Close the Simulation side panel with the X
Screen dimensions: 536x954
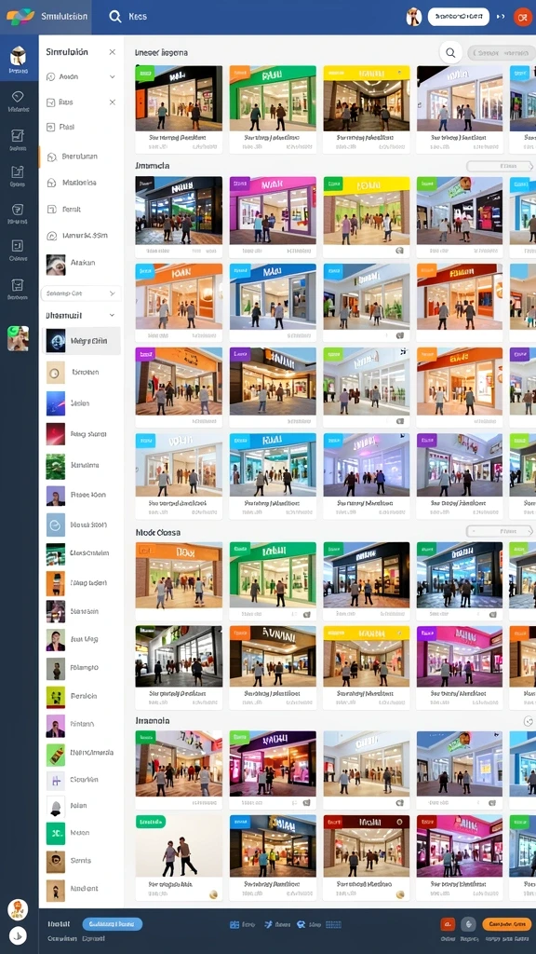[113, 52]
